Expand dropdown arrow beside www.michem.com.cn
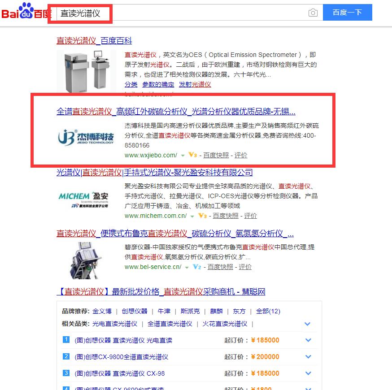 pos(192,216)
